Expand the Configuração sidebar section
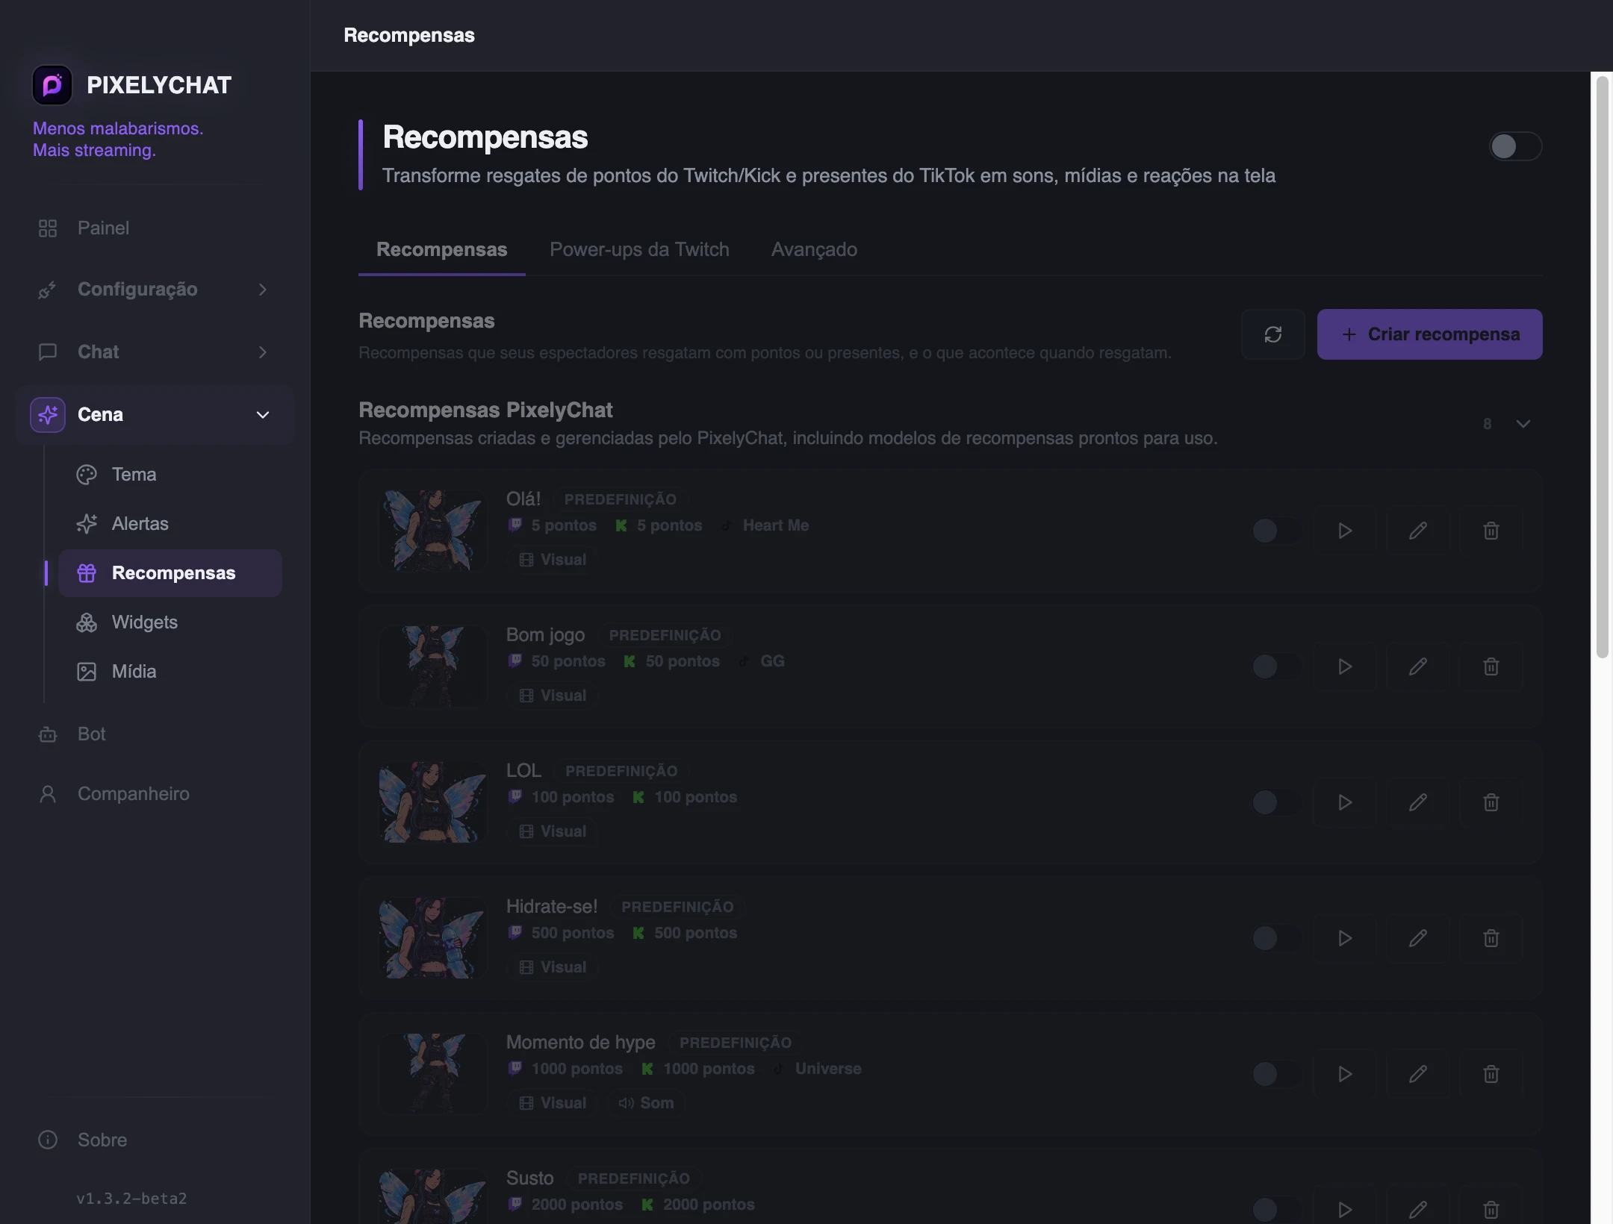 [154, 290]
